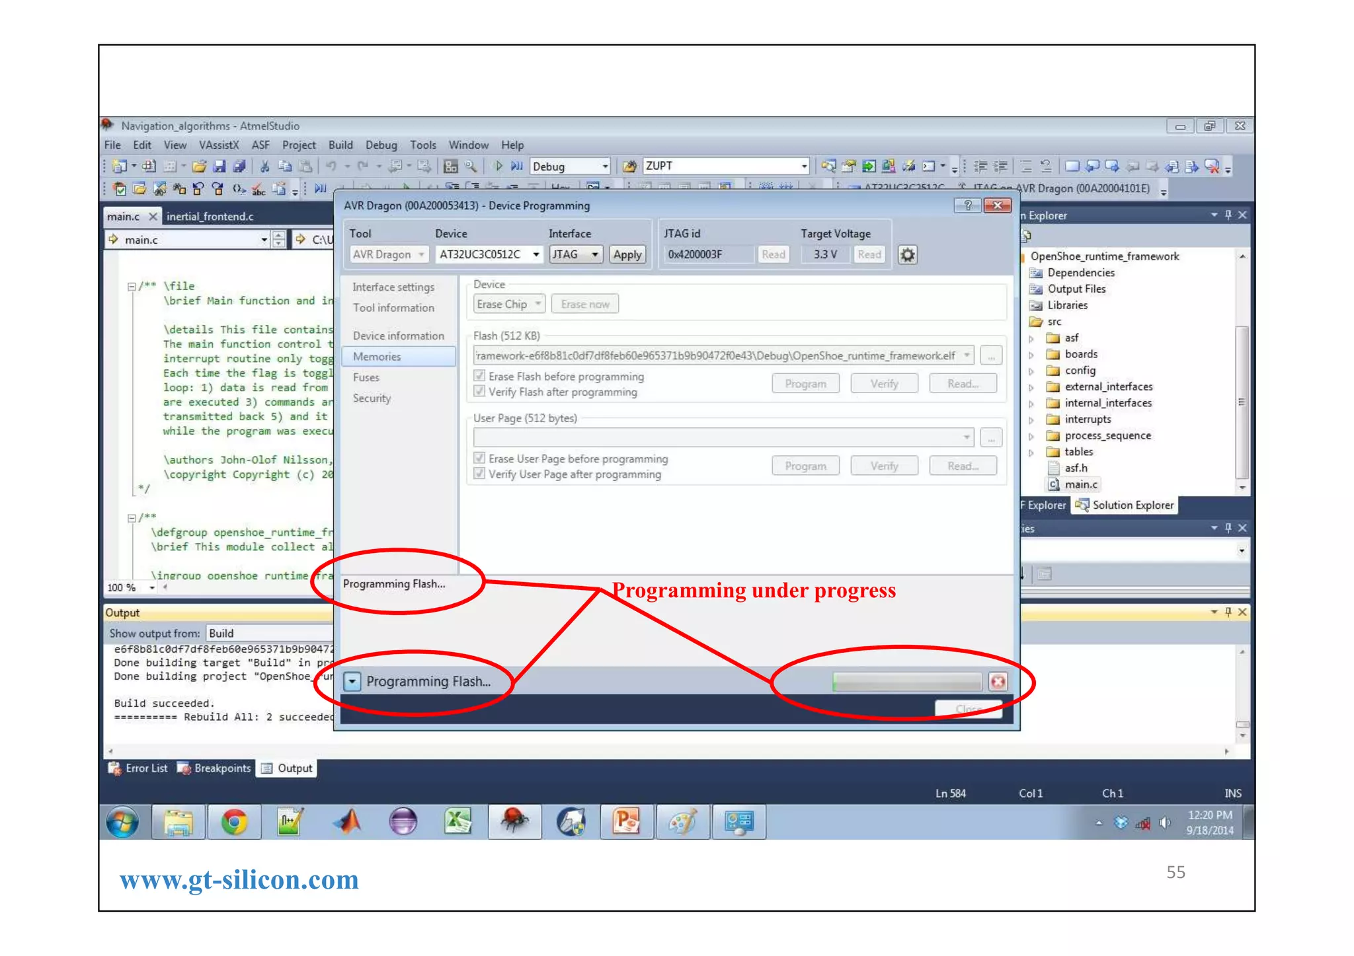Open the Device AT32UC3C0512C dropdown
This screenshot has width=1354, height=956.
[x=536, y=254]
